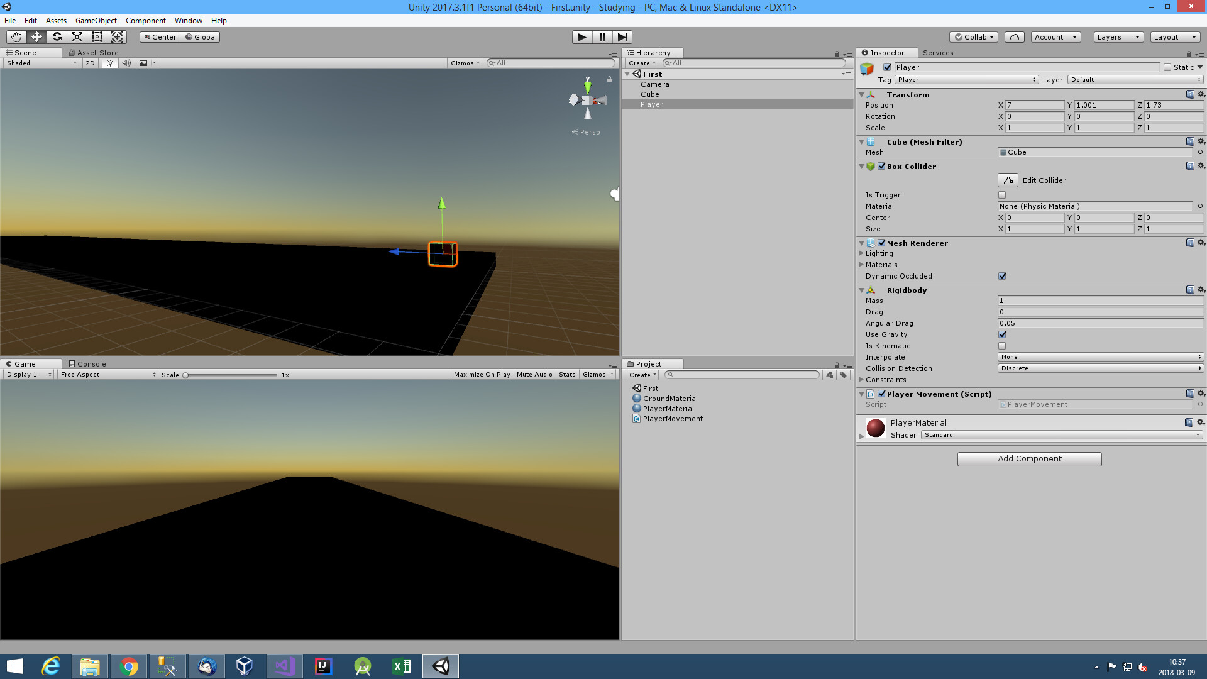Select the Rotate tool
The height and width of the screenshot is (679, 1207).
tap(57, 36)
